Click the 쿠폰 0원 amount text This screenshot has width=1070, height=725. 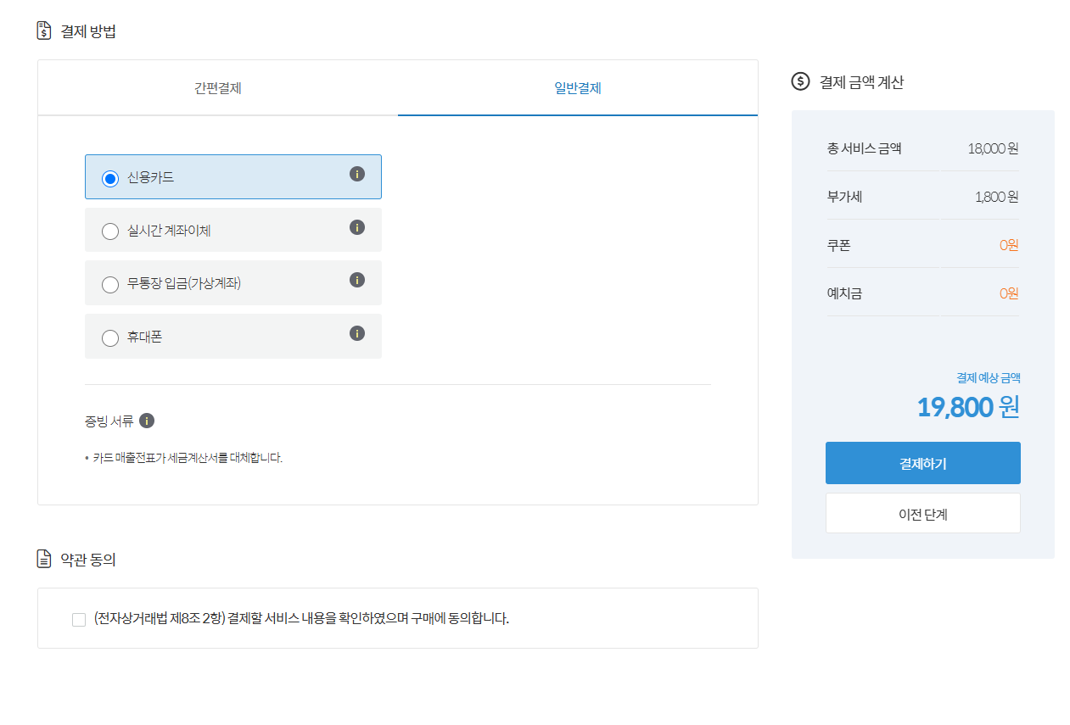tap(1009, 244)
